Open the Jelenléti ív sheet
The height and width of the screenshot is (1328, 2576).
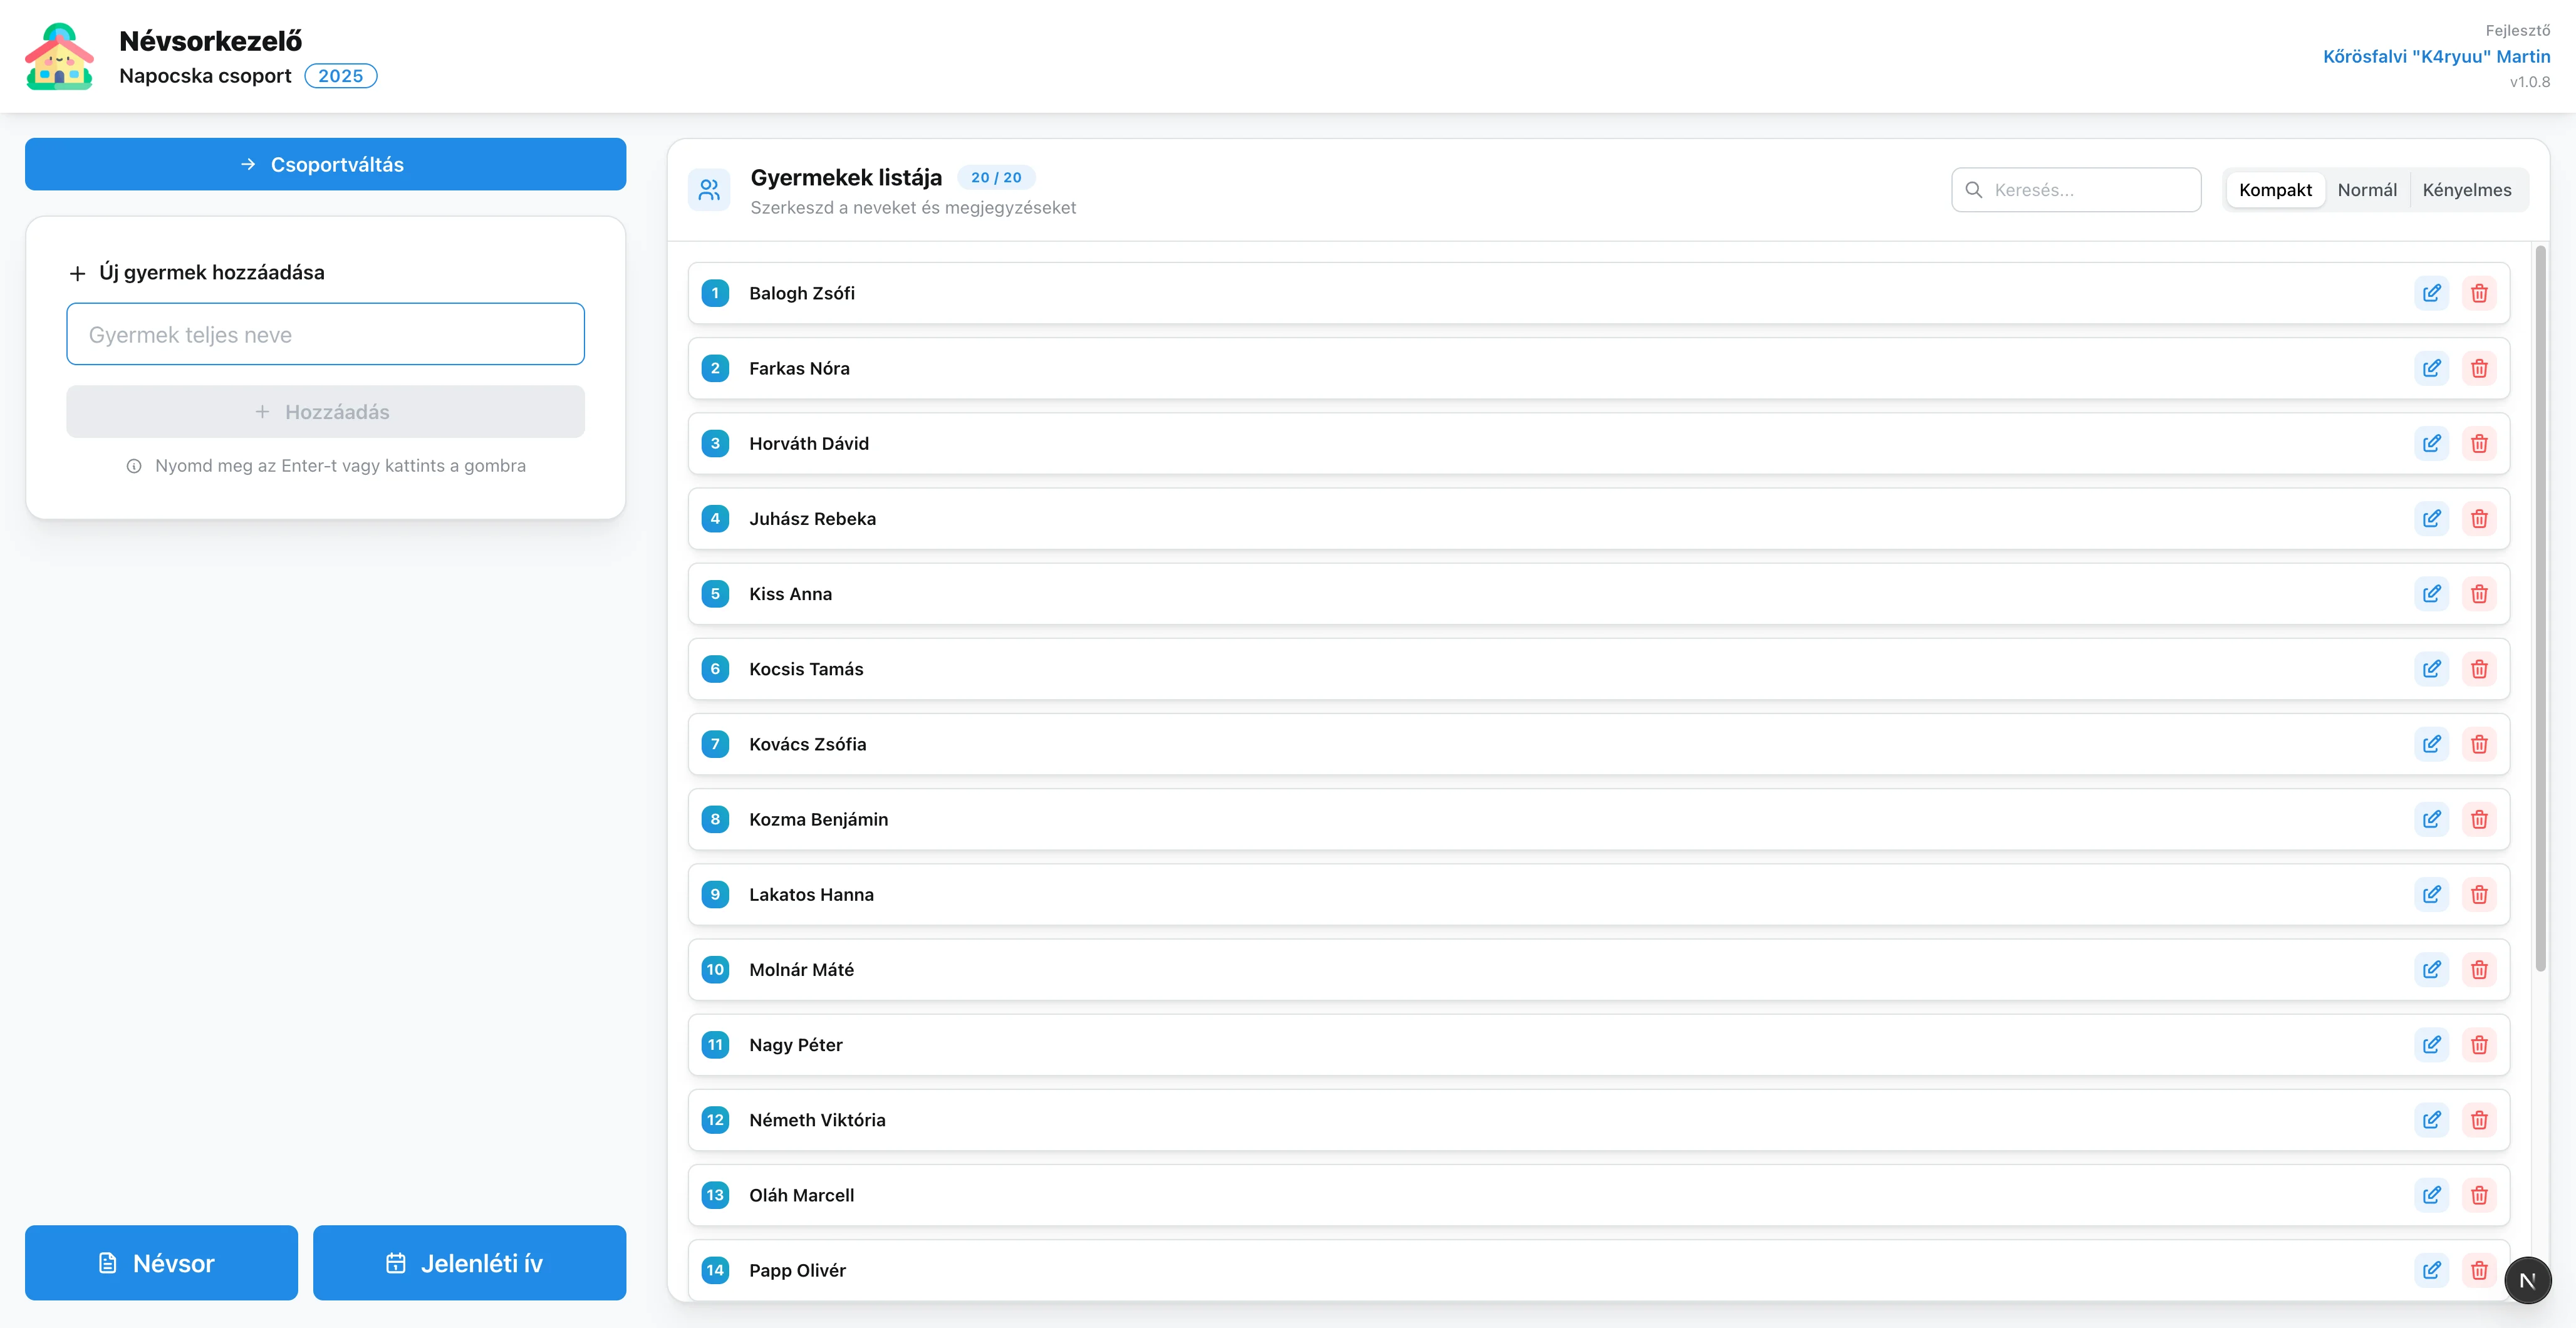click(469, 1263)
